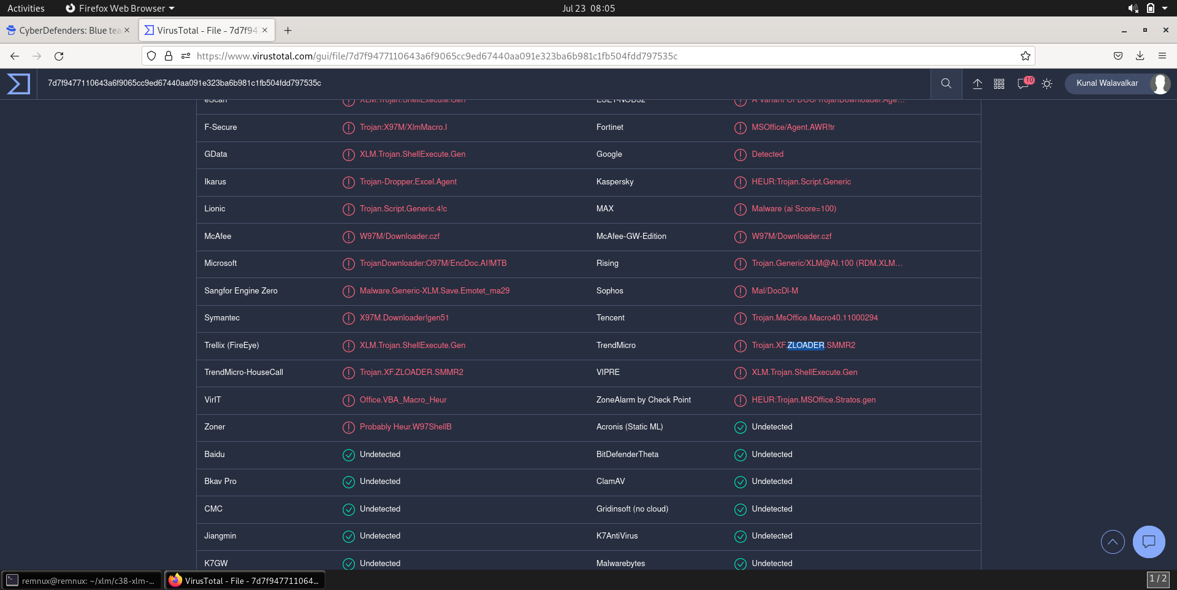Click the browser back arrow
This screenshot has height=590, width=1177.
[x=15, y=56]
